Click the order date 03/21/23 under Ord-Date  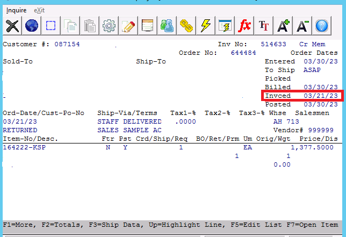[x=20, y=121]
